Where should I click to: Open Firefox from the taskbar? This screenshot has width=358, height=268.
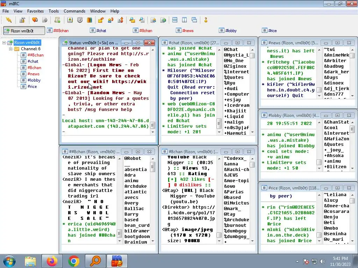52,261
